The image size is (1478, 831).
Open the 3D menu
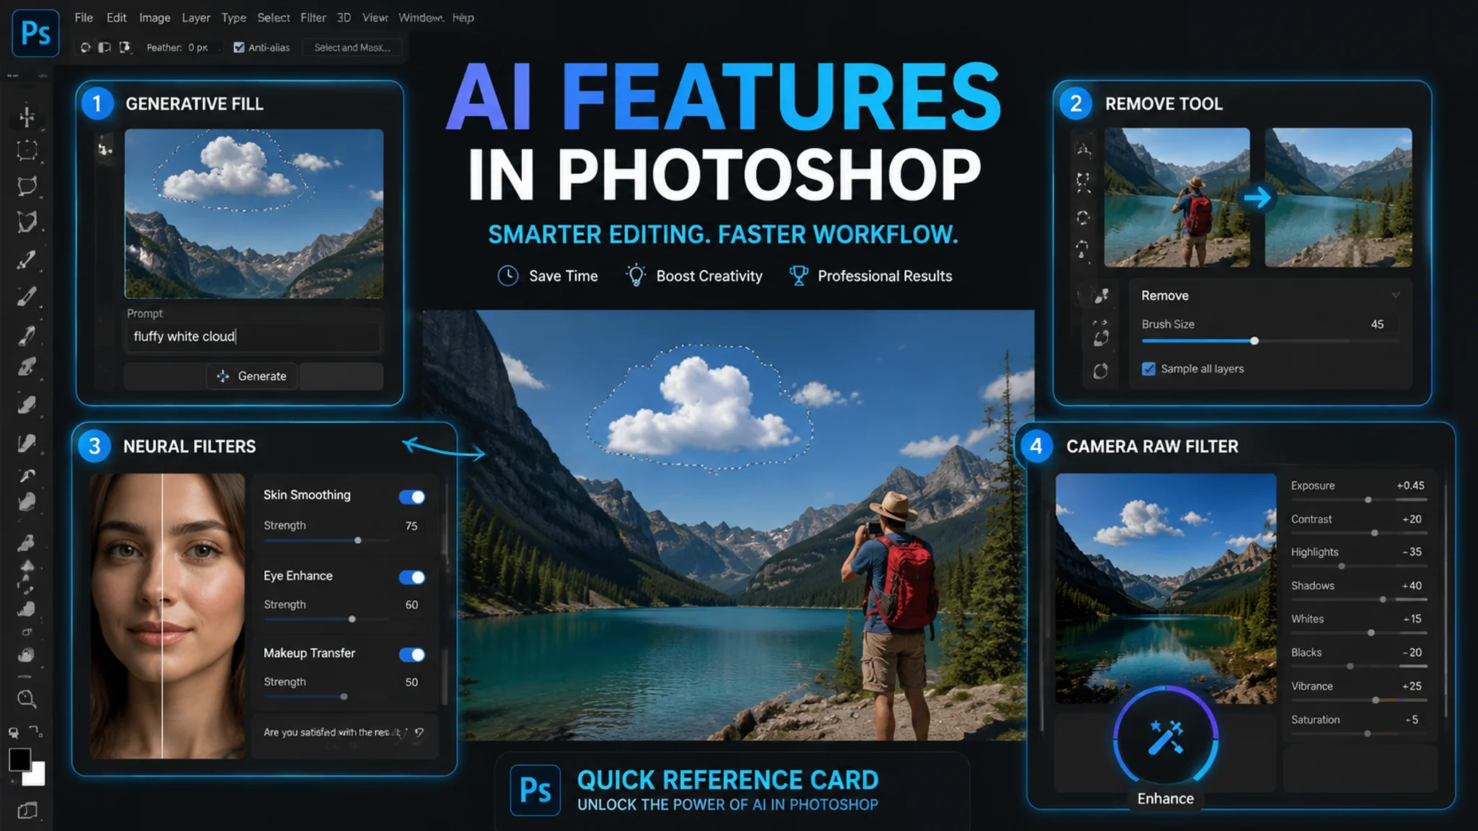[x=344, y=17]
